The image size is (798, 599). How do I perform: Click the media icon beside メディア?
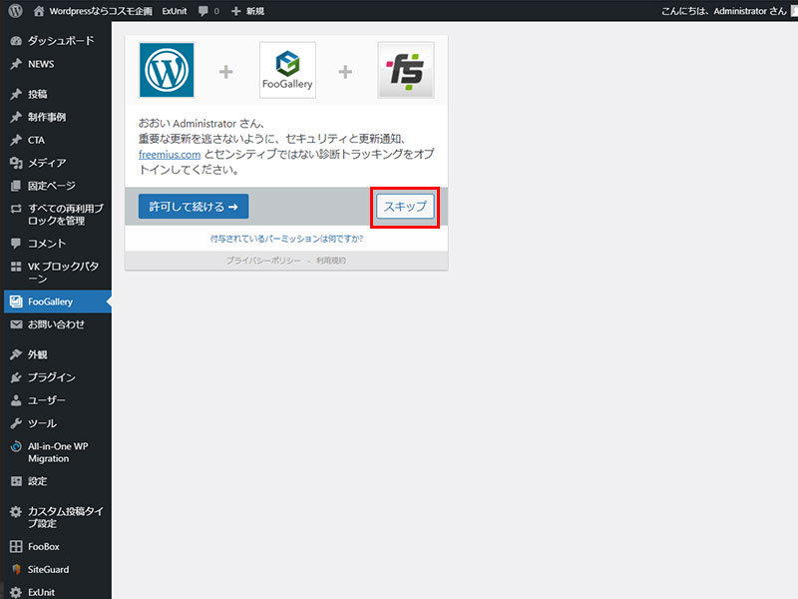(x=16, y=163)
